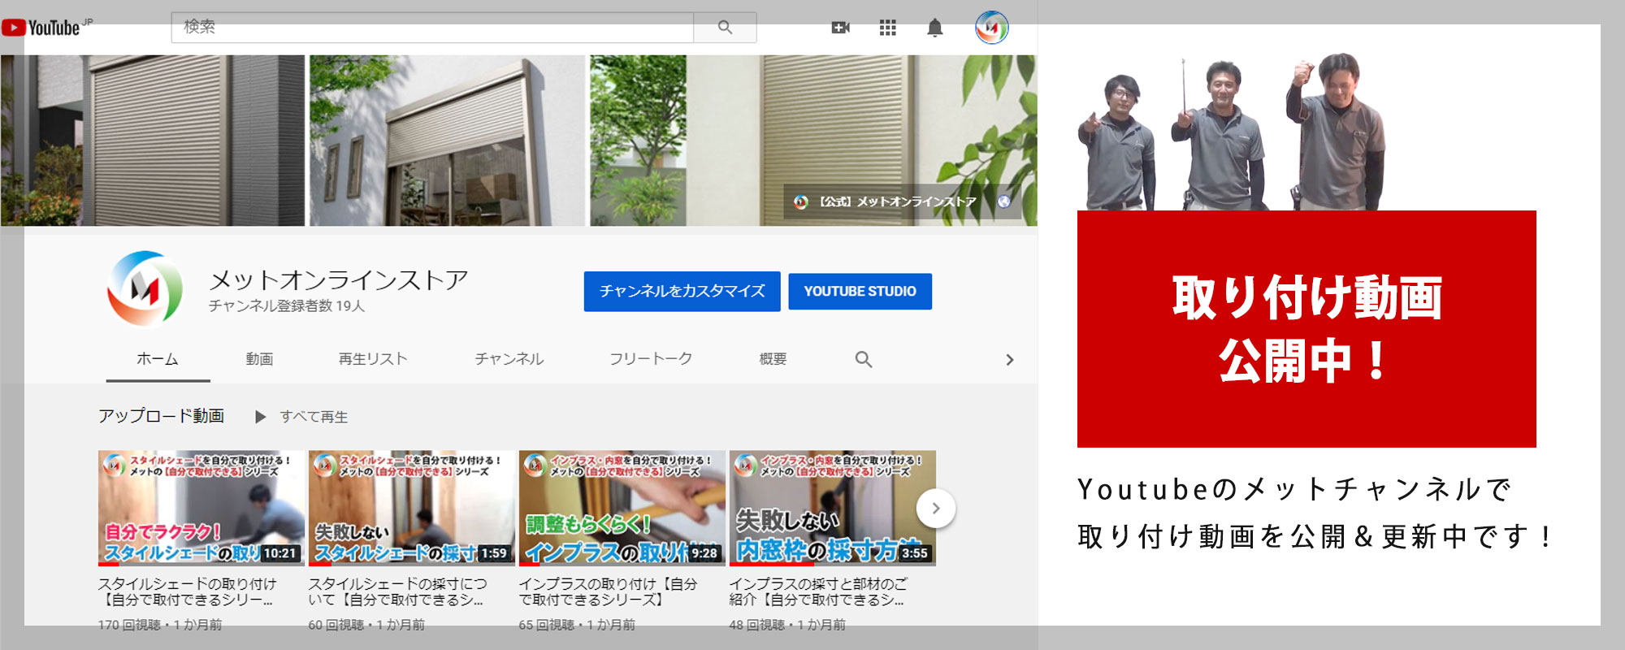Click the メットオンラインストア channel profile logo
Viewport: 1625px width, 650px height.
145,289
